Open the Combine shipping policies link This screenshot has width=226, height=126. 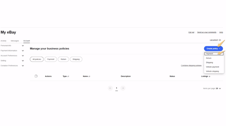[x=191, y=66]
